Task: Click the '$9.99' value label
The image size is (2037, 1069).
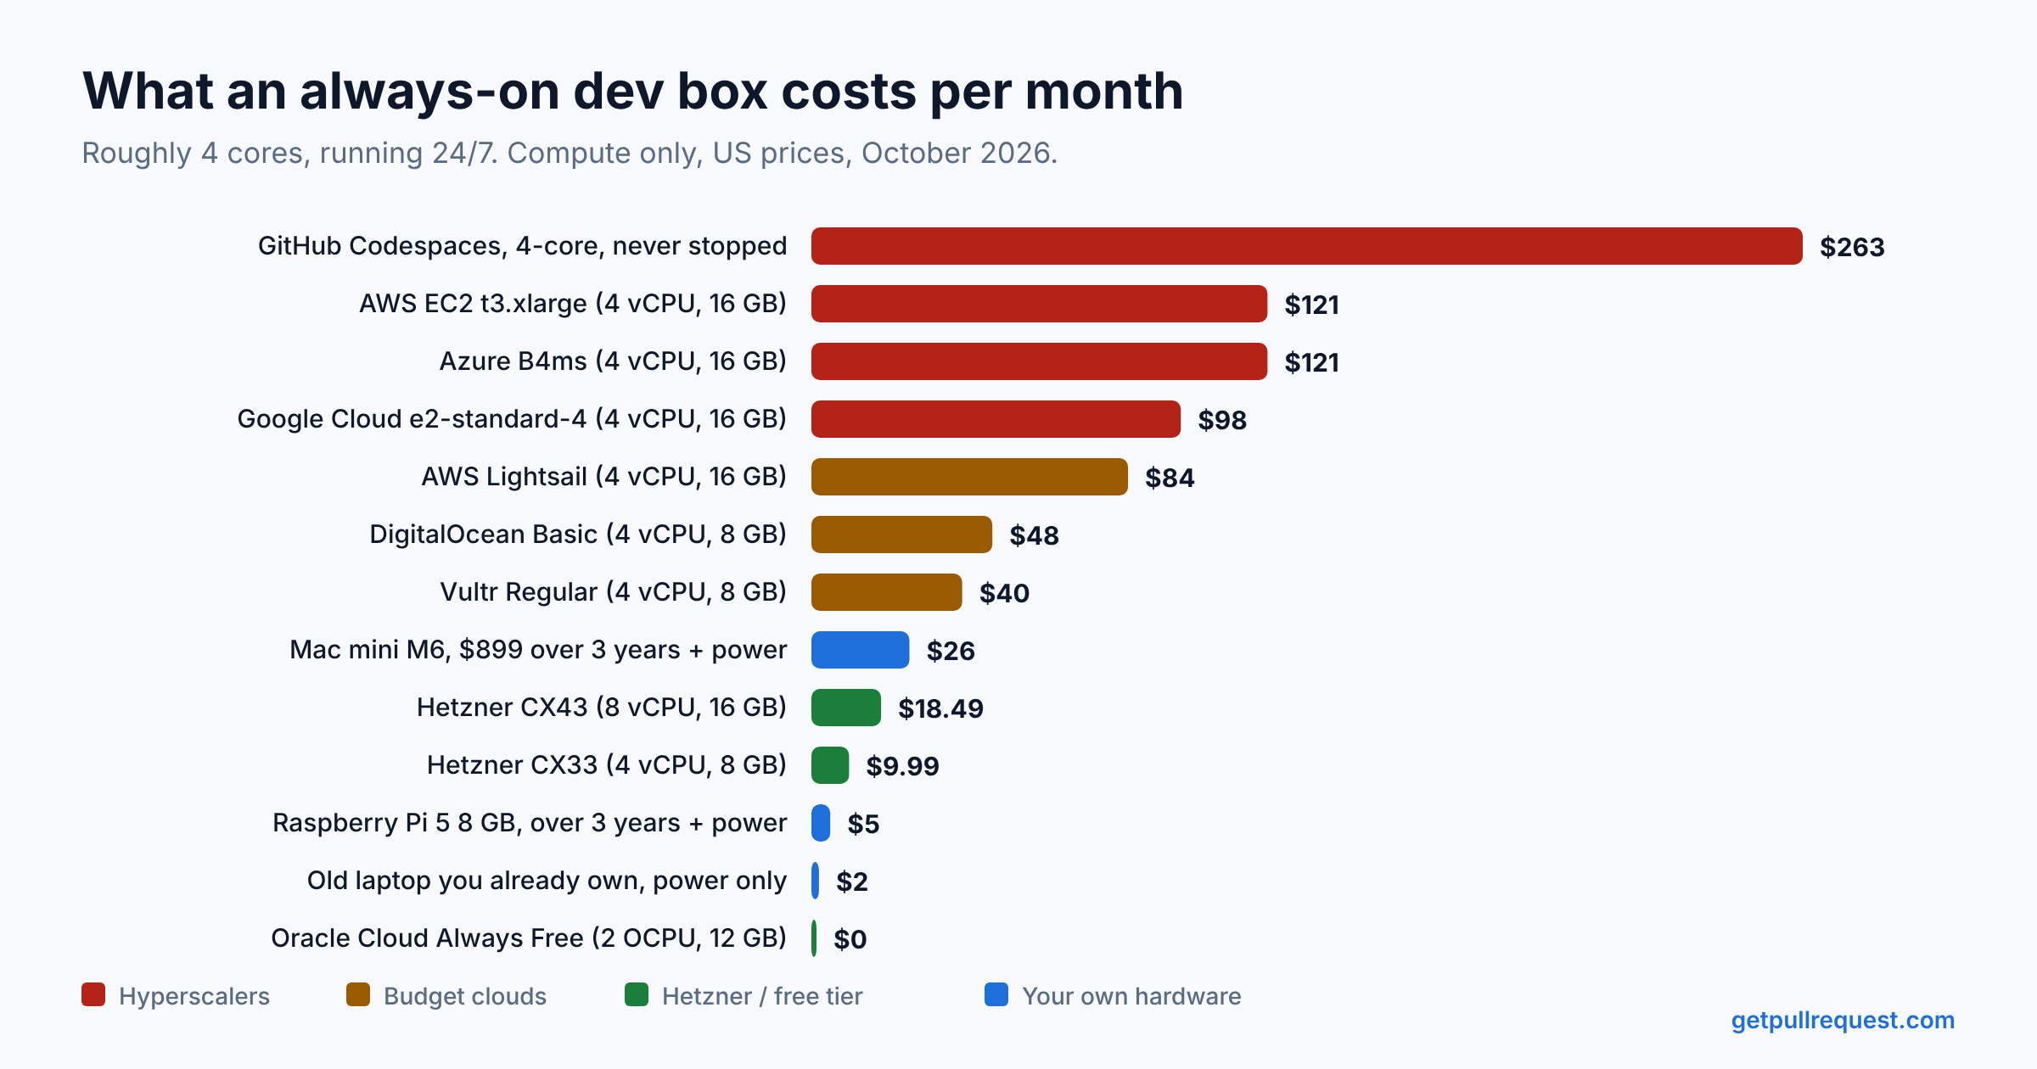Action: 902,766
